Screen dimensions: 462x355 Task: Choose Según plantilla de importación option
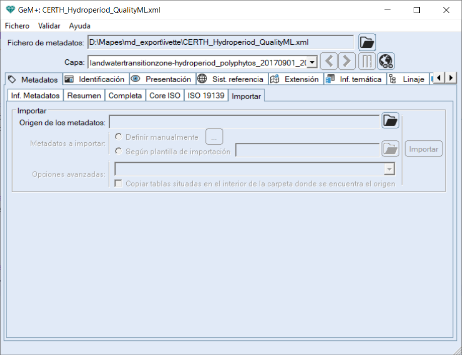tap(119, 150)
